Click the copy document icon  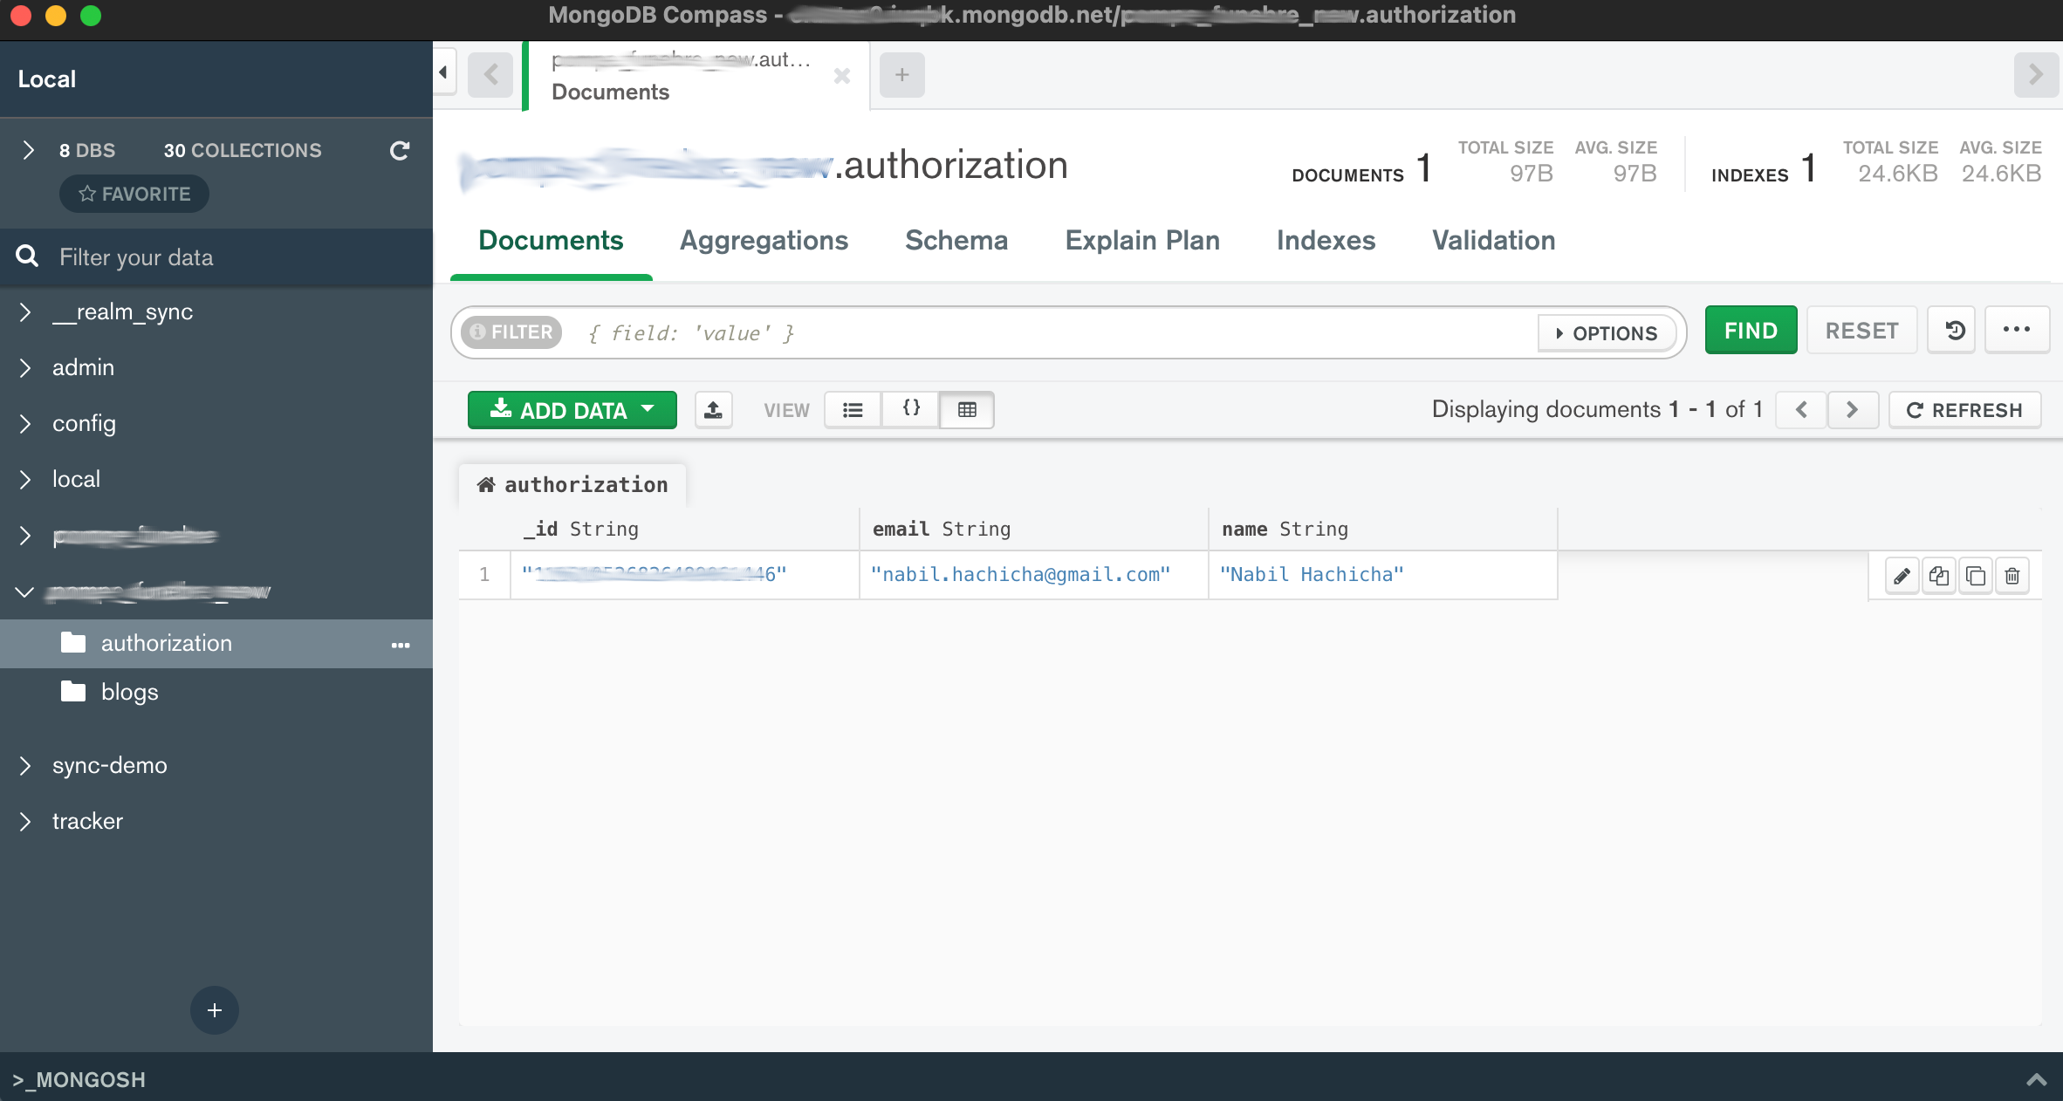(x=1938, y=576)
